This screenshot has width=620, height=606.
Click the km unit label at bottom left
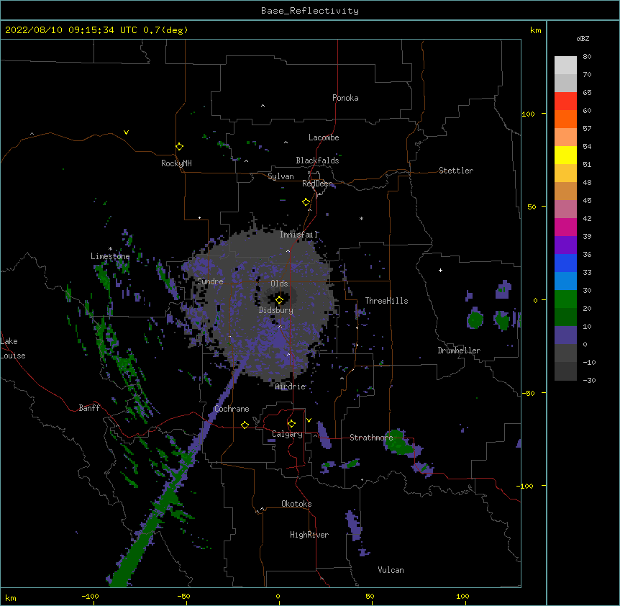click(11, 597)
